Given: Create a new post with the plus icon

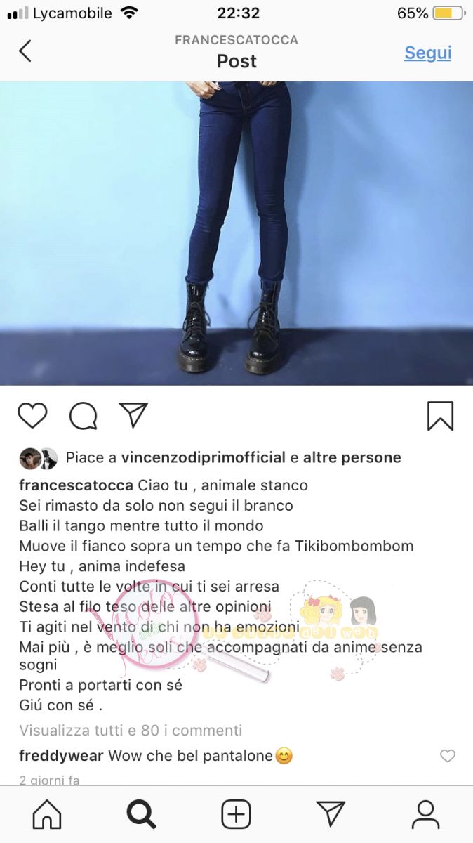Looking at the screenshot, I should (x=236, y=815).
